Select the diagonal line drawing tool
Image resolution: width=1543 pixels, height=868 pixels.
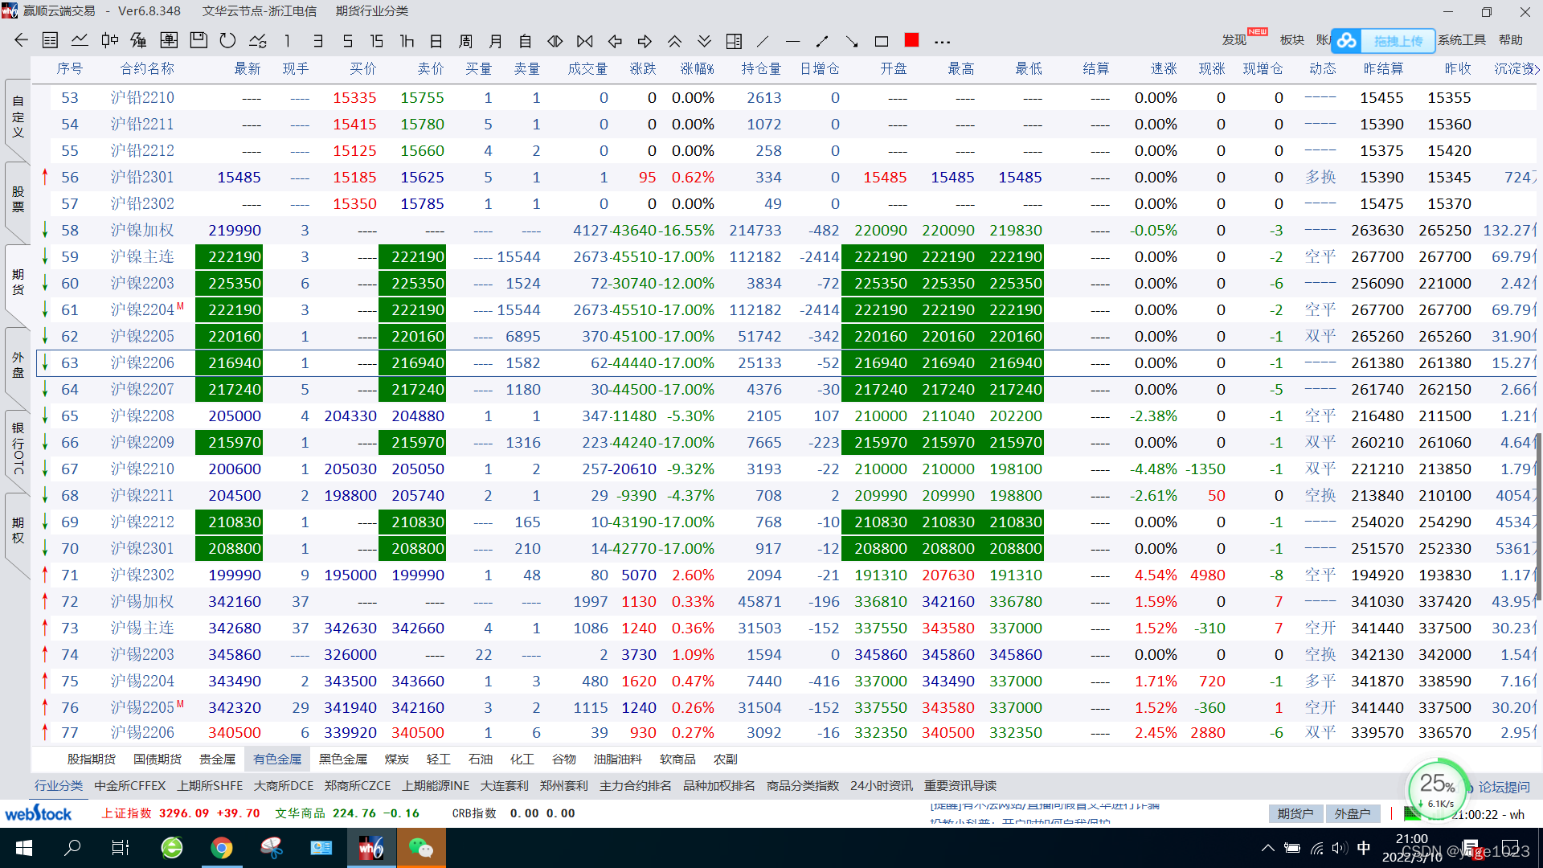[x=763, y=40]
